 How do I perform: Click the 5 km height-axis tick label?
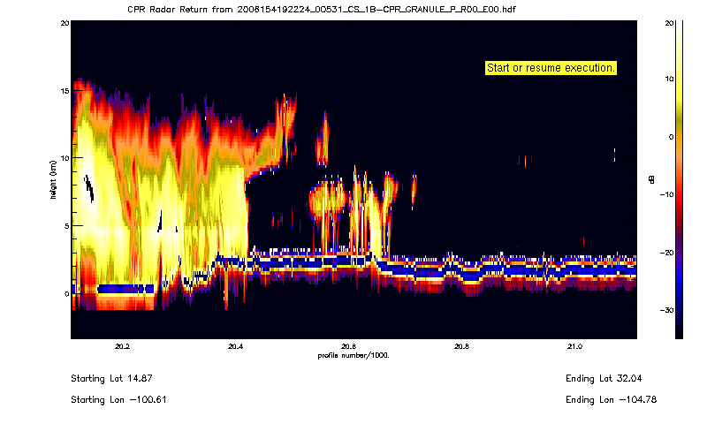65,225
